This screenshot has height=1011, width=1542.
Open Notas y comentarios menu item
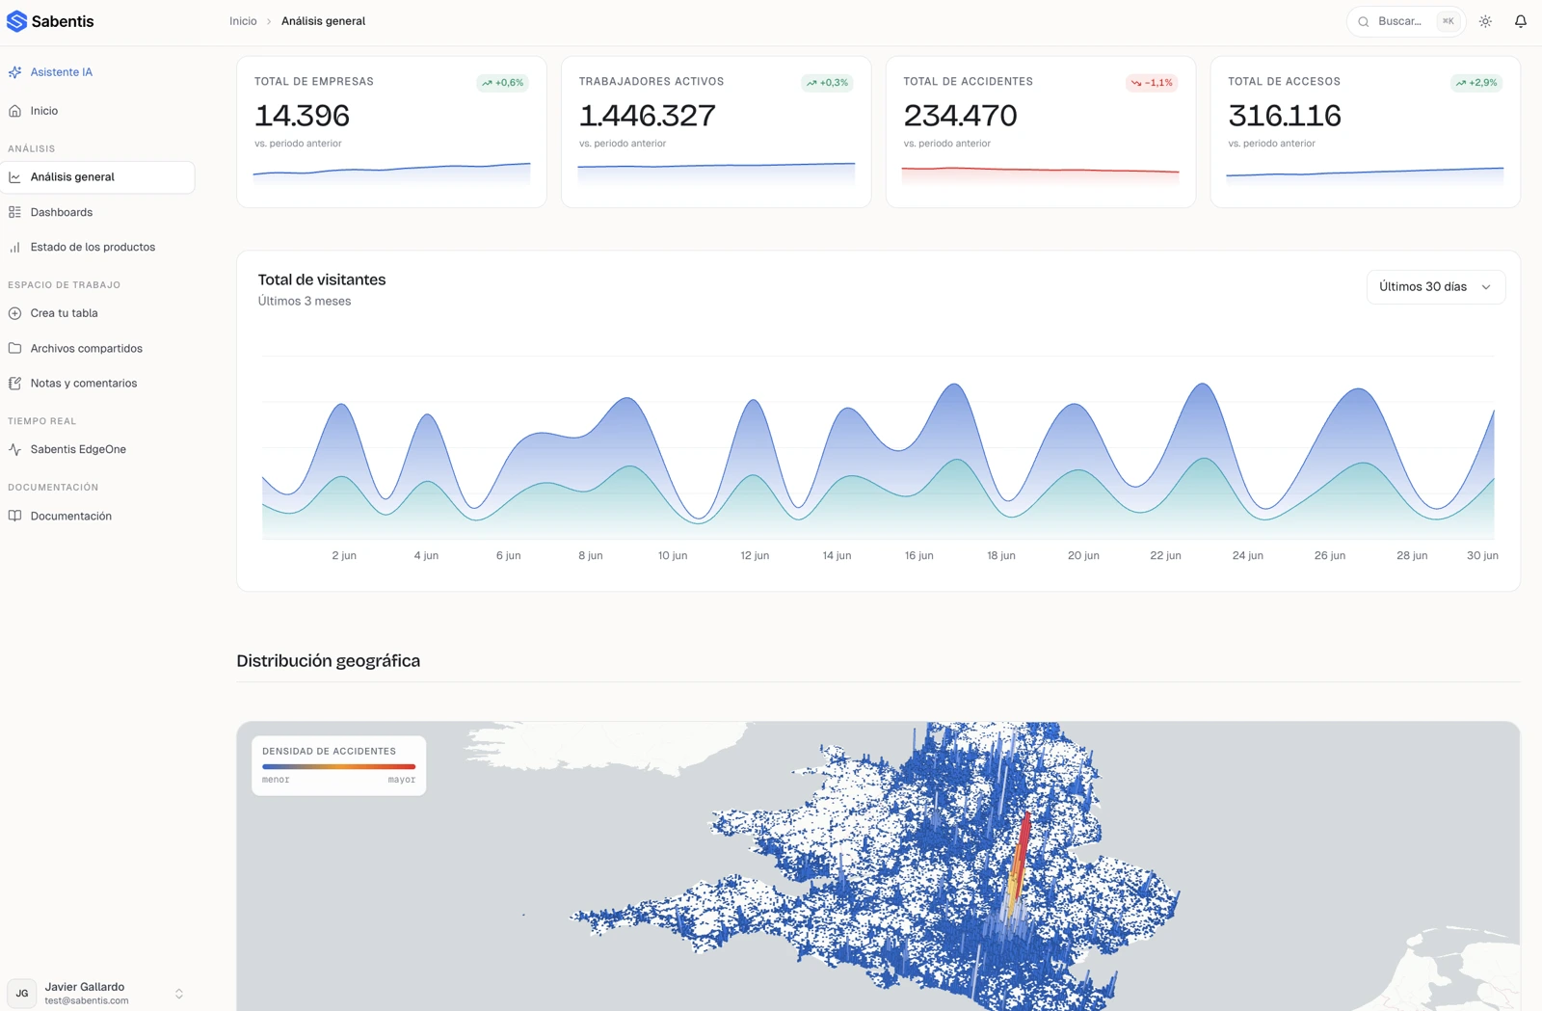tap(97, 384)
